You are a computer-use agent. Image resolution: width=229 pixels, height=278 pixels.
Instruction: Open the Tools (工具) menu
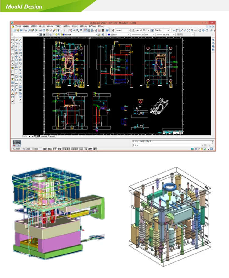click(x=58, y=26)
